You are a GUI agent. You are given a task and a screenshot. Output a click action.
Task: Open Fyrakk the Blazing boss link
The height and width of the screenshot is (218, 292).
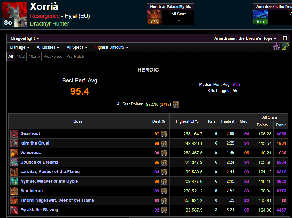point(39,210)
